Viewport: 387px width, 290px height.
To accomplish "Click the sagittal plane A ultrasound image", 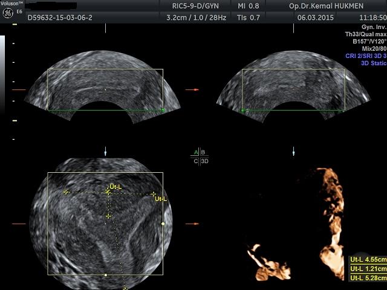I will point(102,87).
